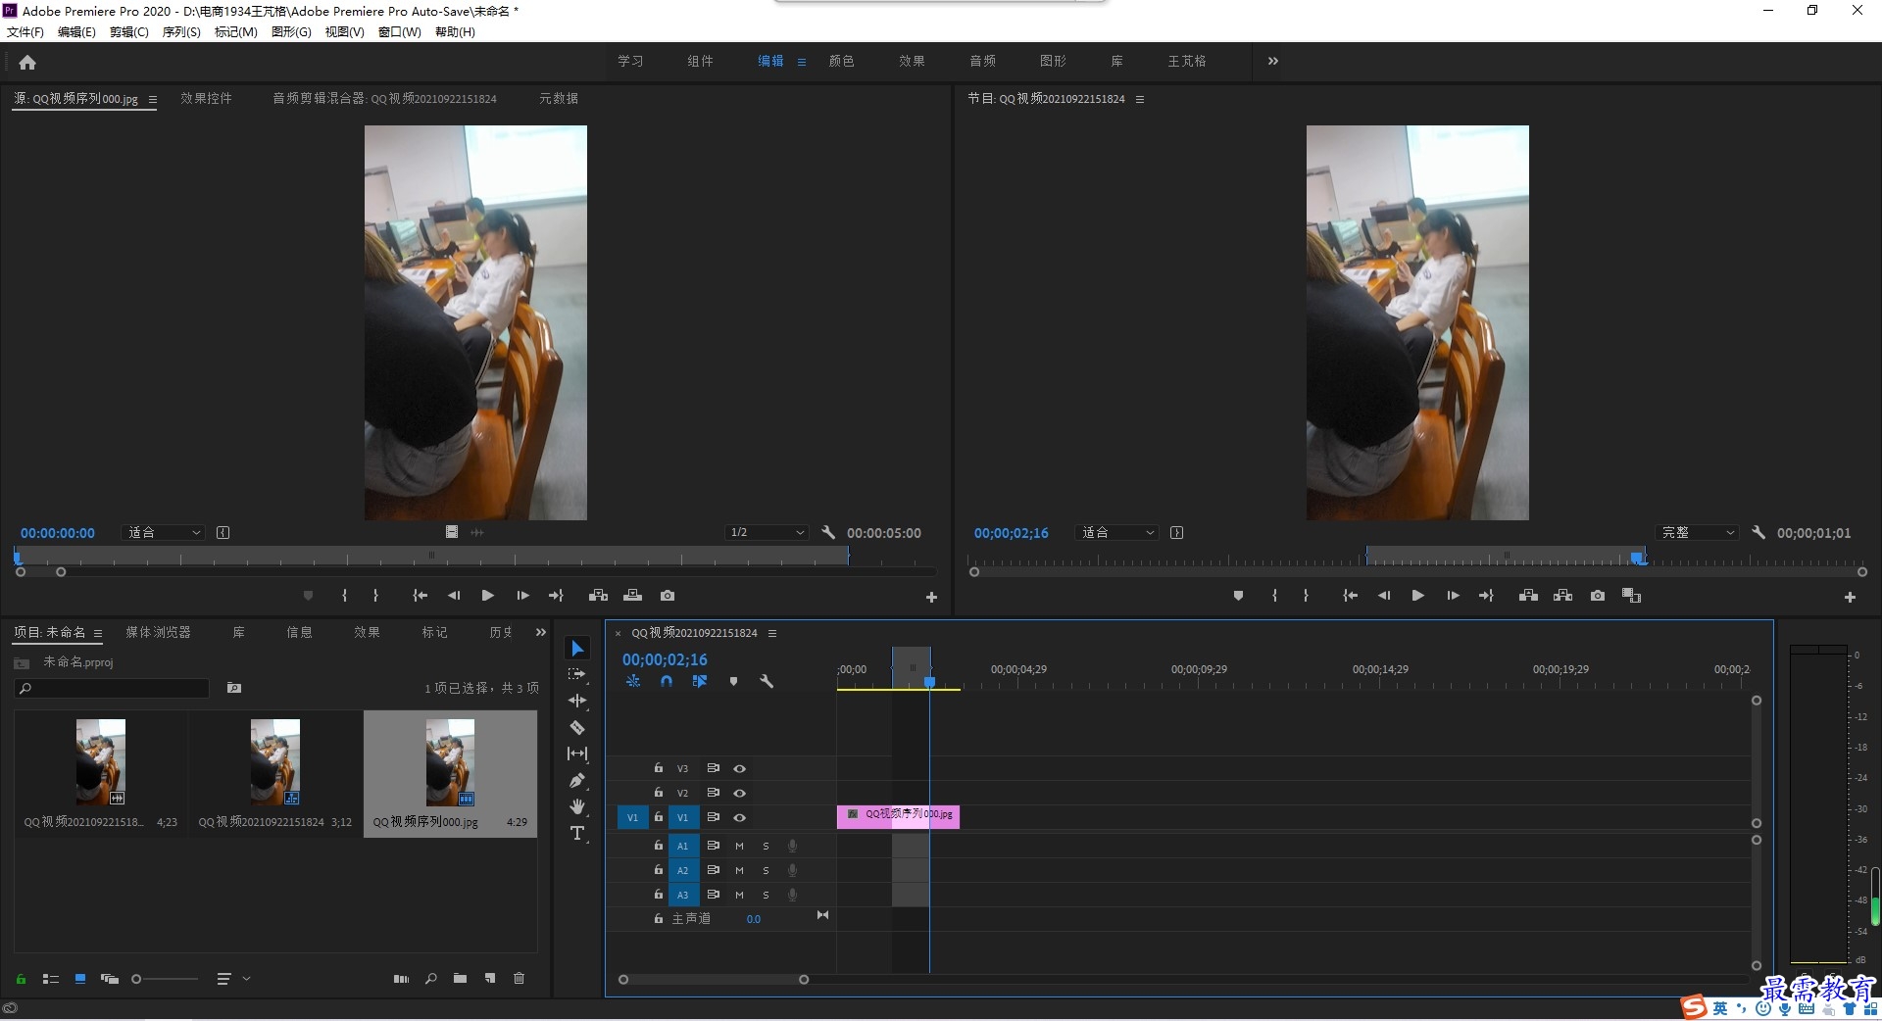Open Program monitor zoom level dropdown
This screenshot has width=1882, height=1021.
pos(1116,532)
